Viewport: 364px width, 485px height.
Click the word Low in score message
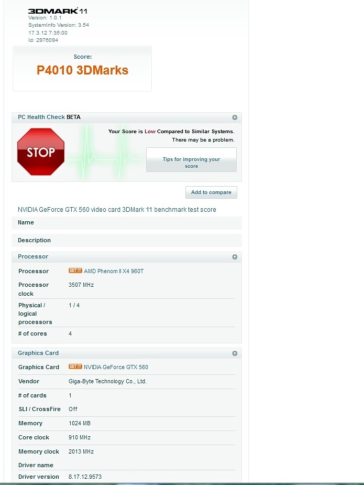tap(150, 132)
